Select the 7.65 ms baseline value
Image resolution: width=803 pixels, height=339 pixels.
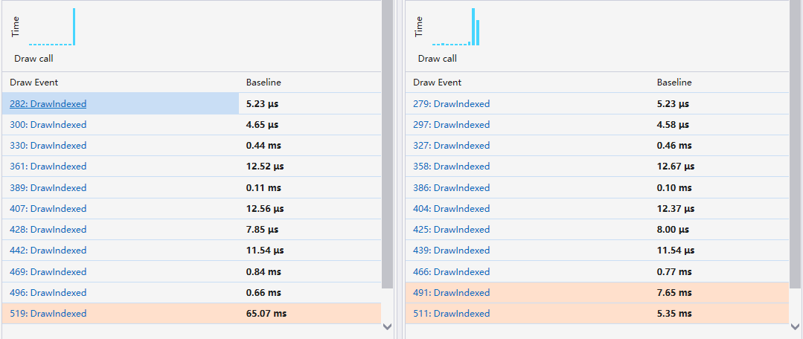point(674,292)
